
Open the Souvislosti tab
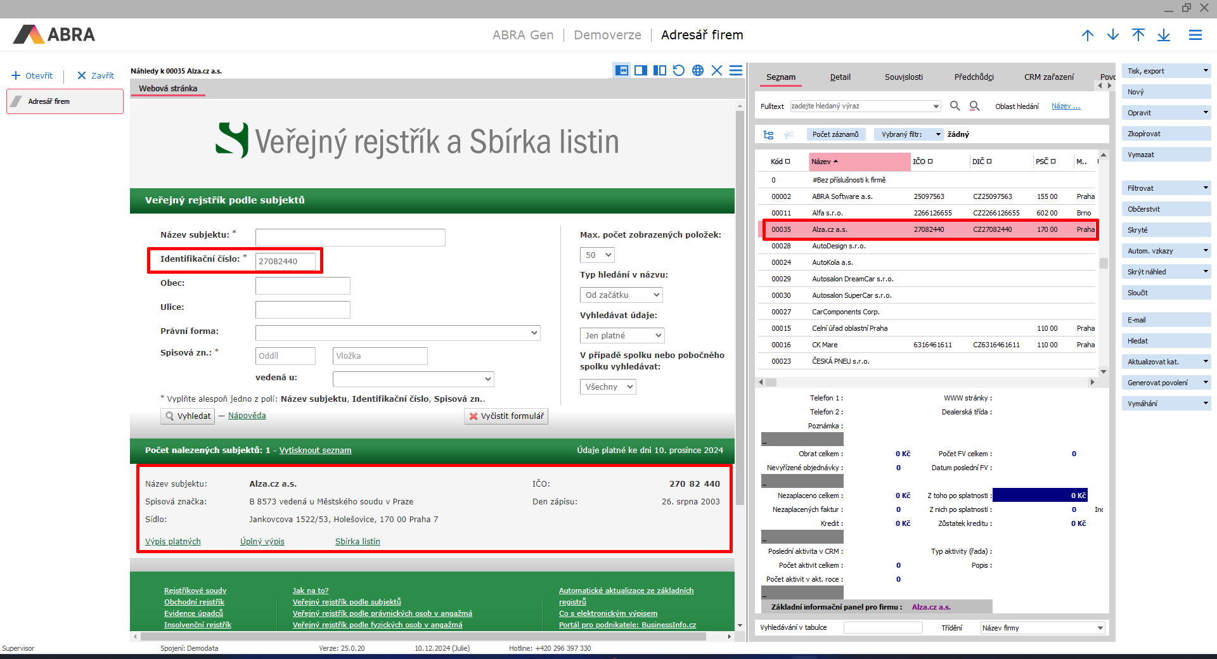click(x=903, y=77)
